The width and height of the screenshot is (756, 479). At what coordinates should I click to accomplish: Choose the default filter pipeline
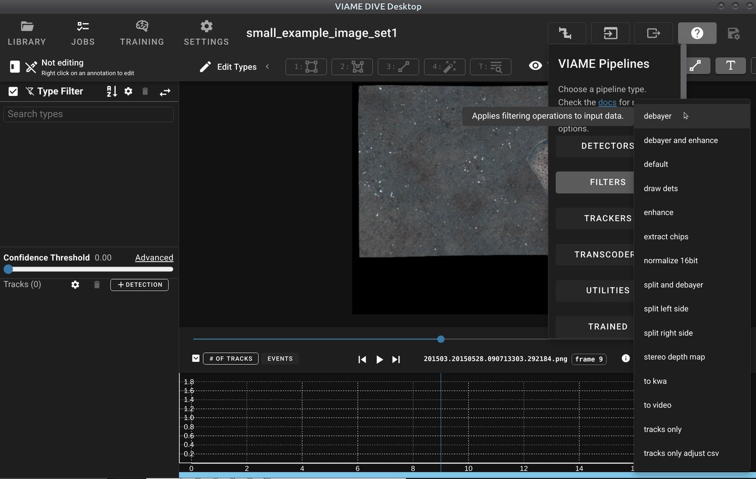(x=692, y=164)
